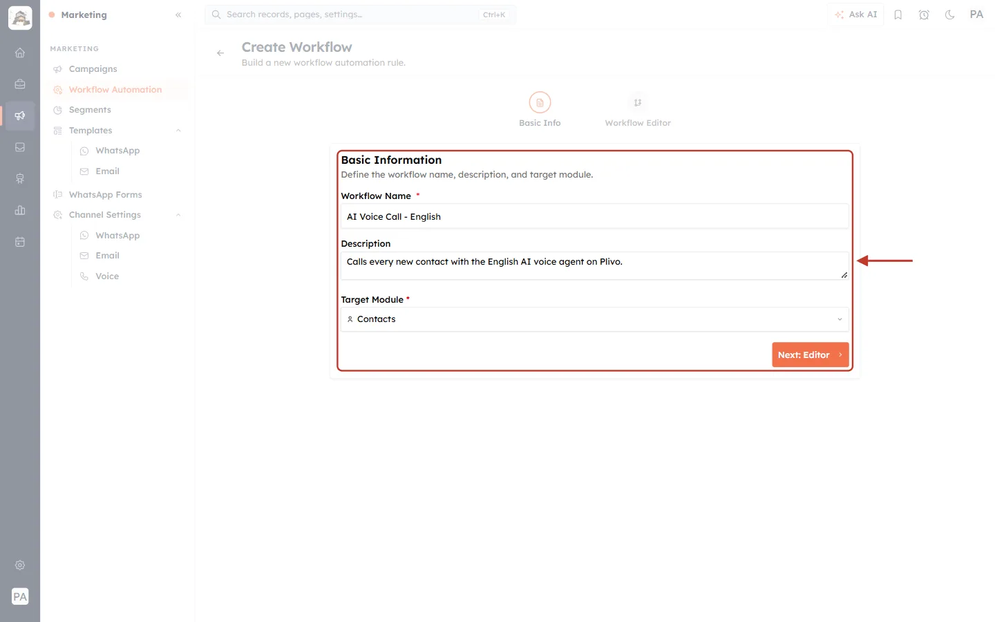
Task: Focus the Workflow Name input field
Action: (x=595, y=216)
